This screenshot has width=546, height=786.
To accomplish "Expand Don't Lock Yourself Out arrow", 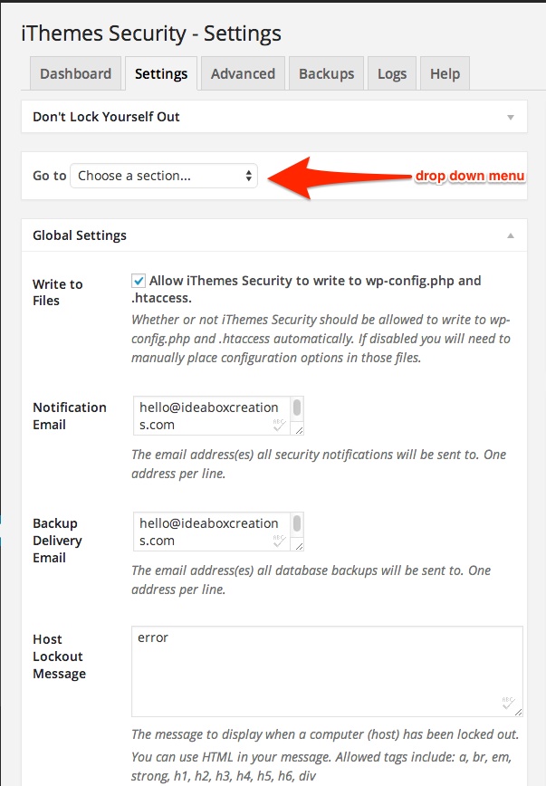I will pyautogui.click(x=511, y=118).
